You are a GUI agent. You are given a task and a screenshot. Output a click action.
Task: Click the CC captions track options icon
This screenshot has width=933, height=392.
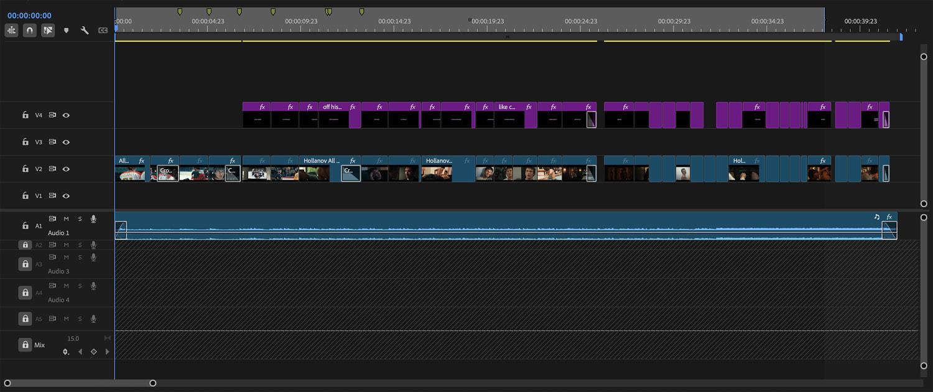point(103,30)
